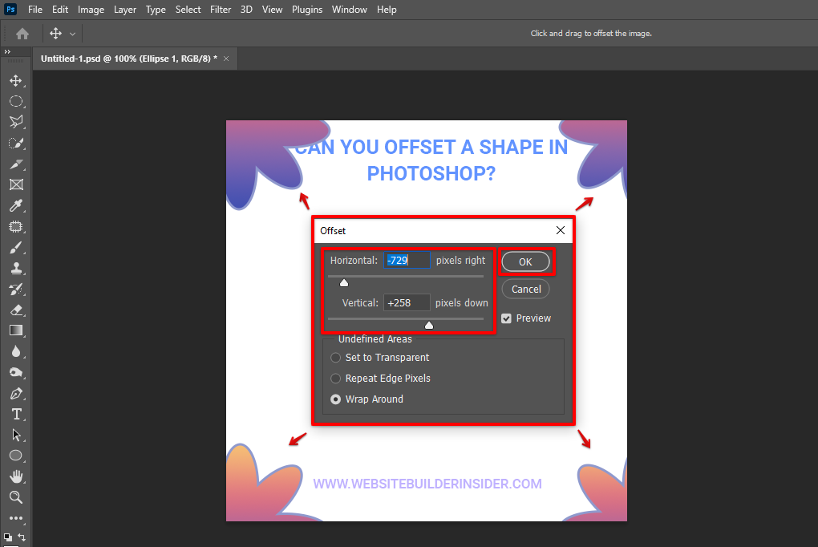818x547 pixels.
Task: Select the Clone Stamp tool
Action: point(15,268)
